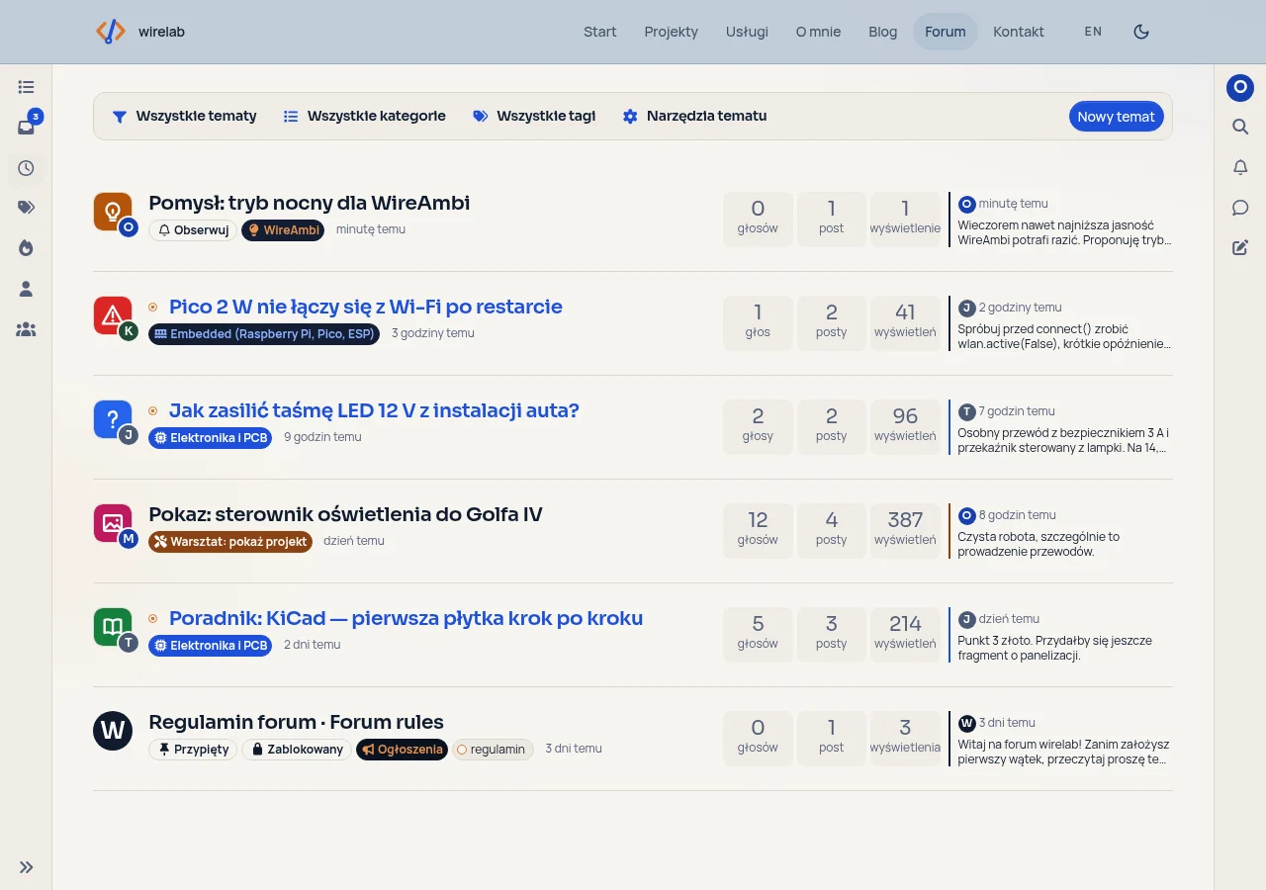Open tags icon in left sidebar

click(x=26, y=208)
